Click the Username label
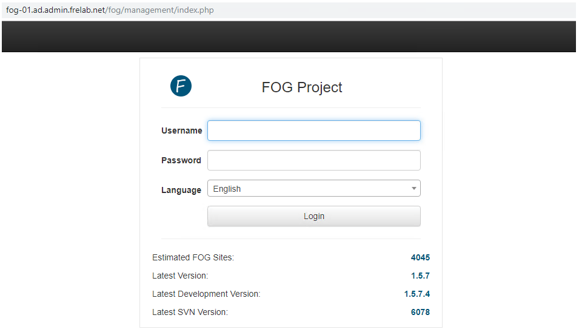 coord(182,130)
